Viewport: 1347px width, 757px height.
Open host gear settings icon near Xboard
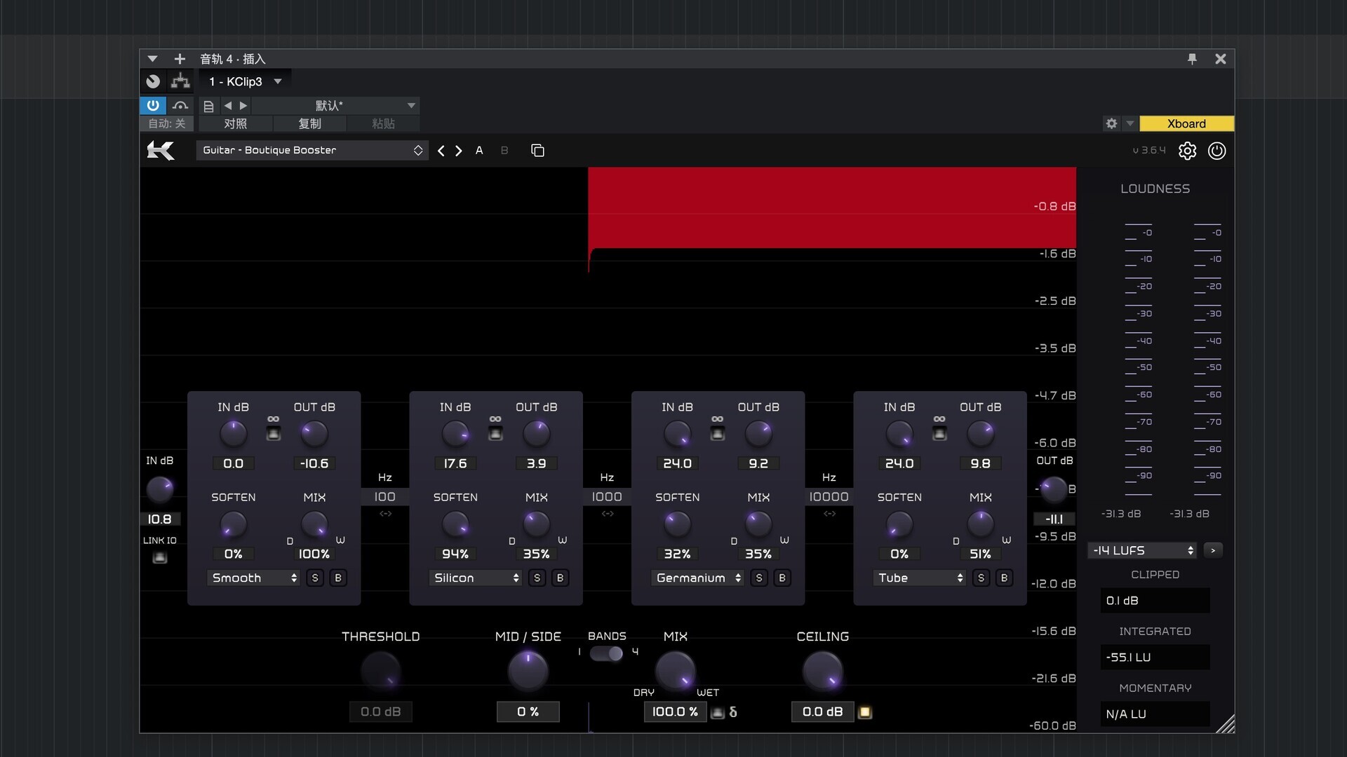pos(1111,123)
